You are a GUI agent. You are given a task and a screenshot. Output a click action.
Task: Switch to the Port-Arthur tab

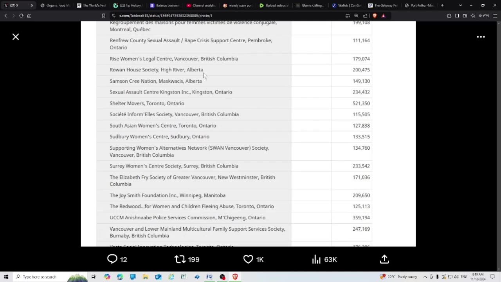click(419, 5)
